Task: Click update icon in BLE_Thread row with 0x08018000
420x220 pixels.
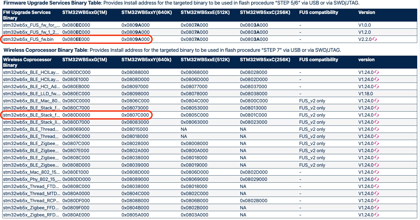Action: pyautogui.click(x=377, y=136)
